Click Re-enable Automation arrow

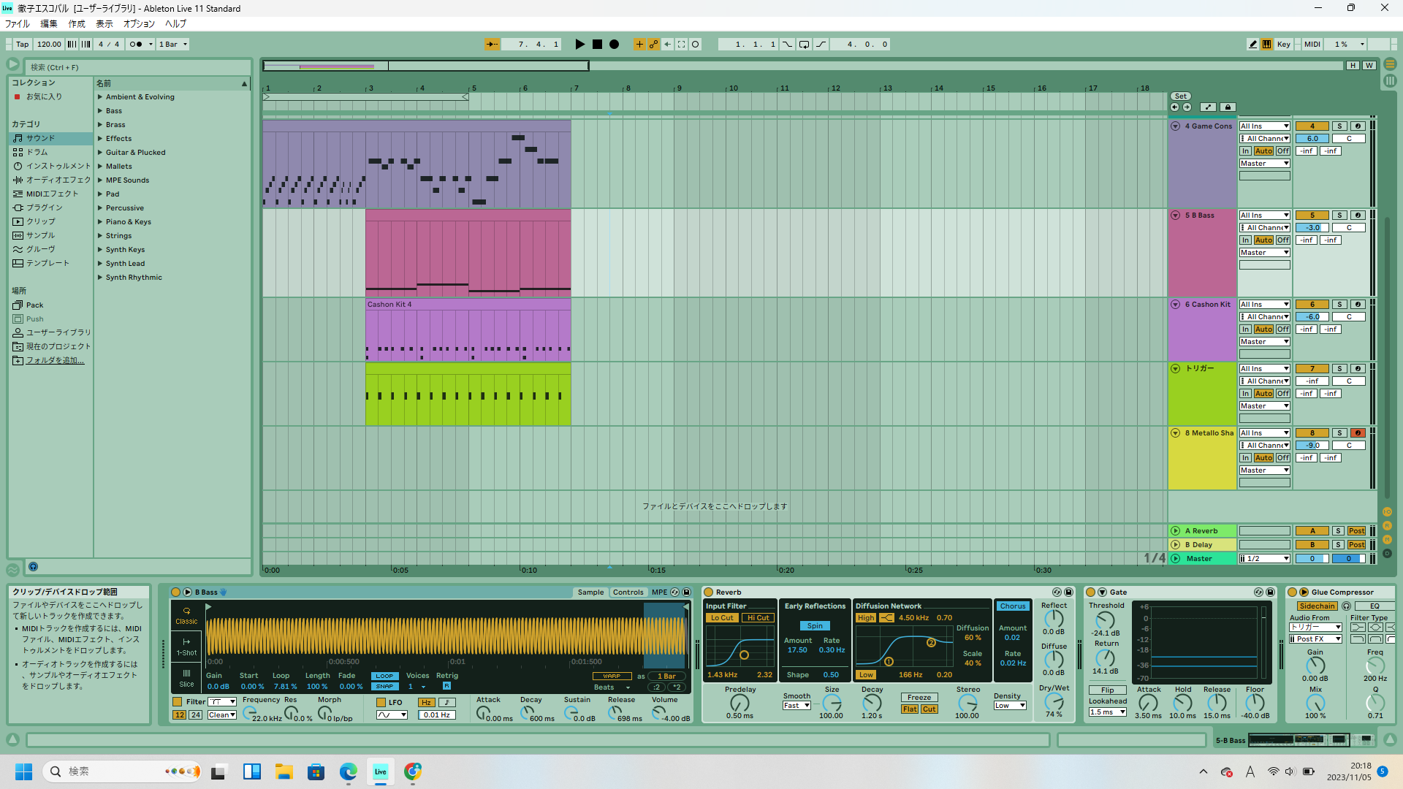[x=667, y=45]
